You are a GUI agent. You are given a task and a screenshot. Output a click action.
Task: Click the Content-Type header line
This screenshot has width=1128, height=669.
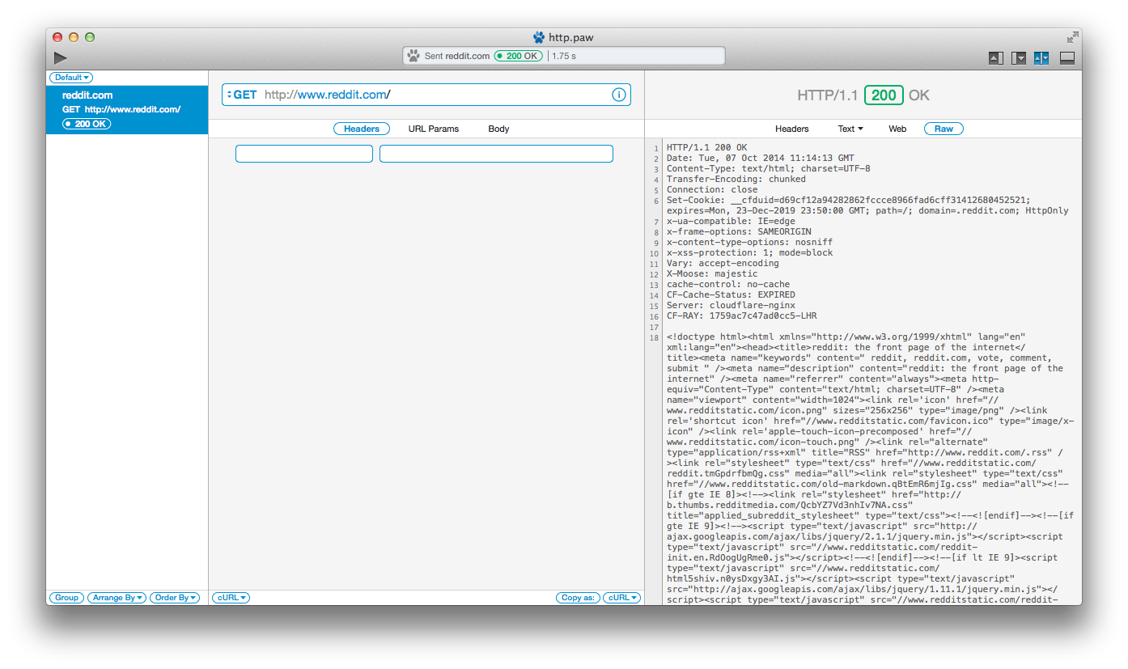tap(768, 168)
